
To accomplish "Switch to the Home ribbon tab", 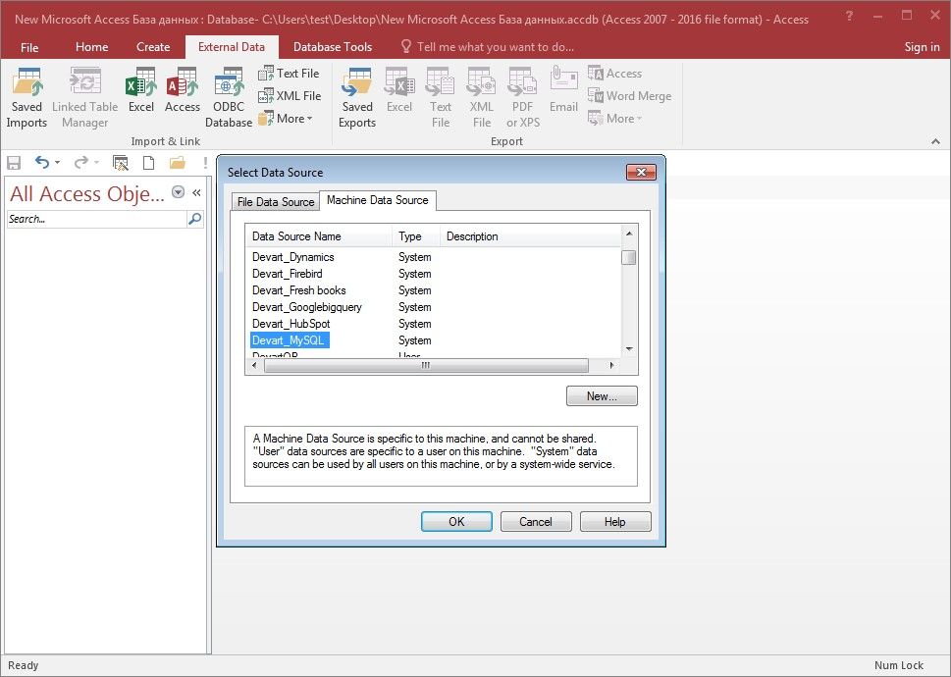I will point(91,47).
